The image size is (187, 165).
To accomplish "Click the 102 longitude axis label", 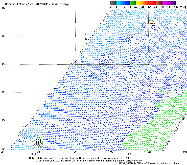I will 149,152.
